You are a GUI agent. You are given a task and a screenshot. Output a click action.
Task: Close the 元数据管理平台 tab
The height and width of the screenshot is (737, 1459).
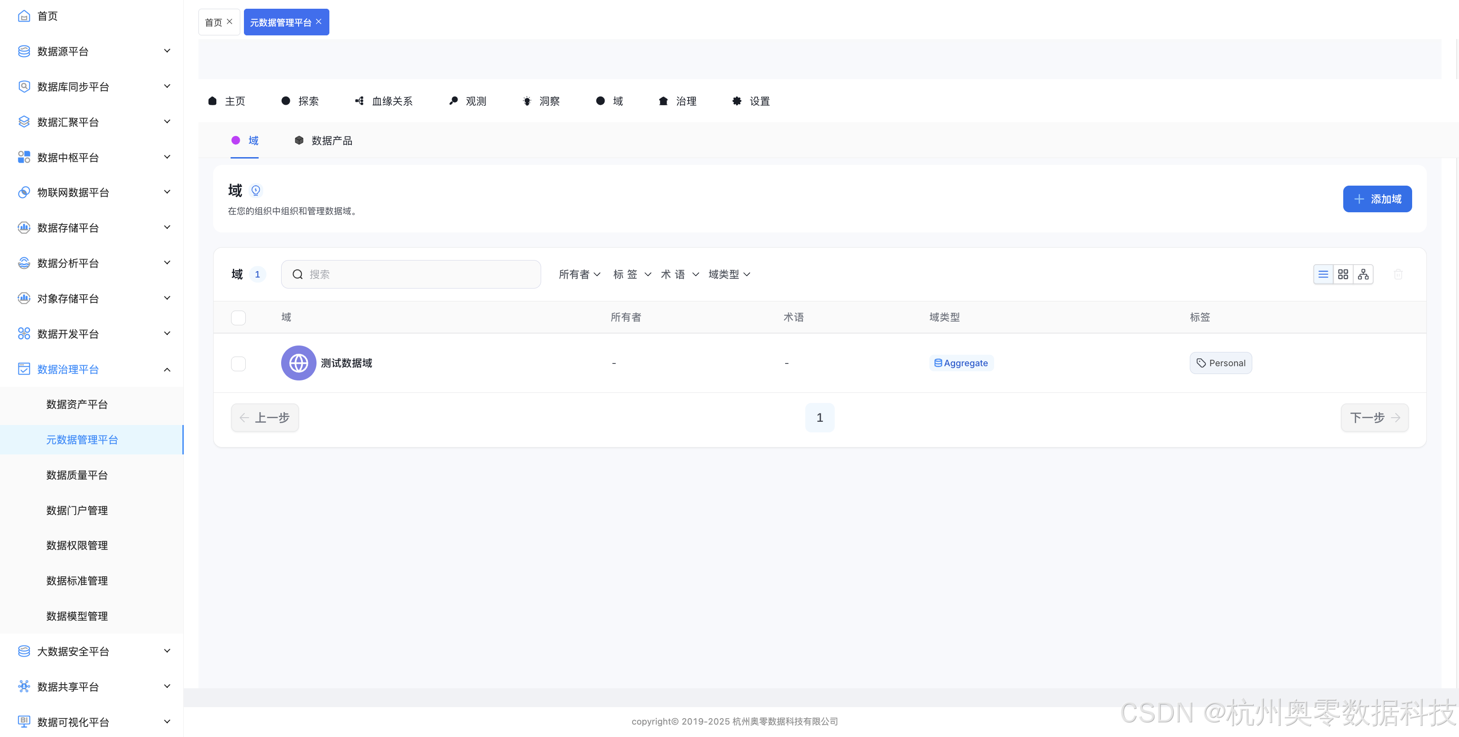point(319,22)
